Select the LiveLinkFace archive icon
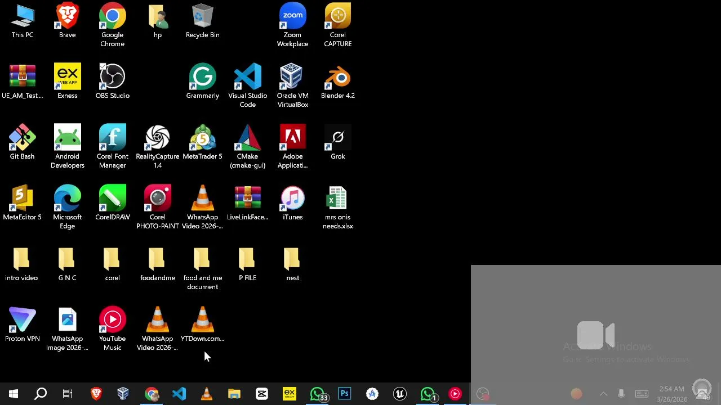 tap(248, 204)
